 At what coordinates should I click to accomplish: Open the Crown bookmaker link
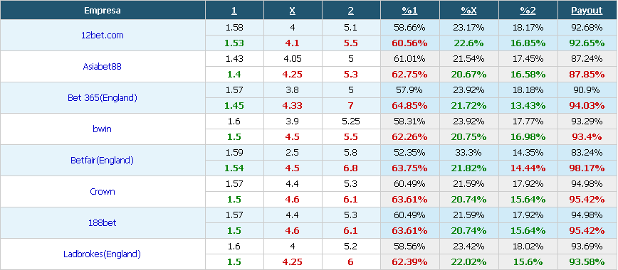tap(102, 191)
